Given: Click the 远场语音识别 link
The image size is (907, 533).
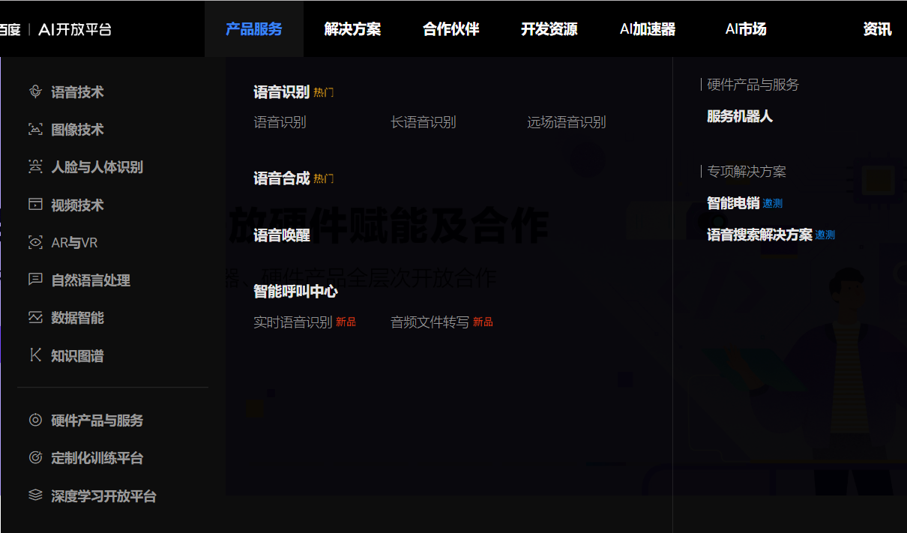Looking at the screenshot, I should 565,121.
